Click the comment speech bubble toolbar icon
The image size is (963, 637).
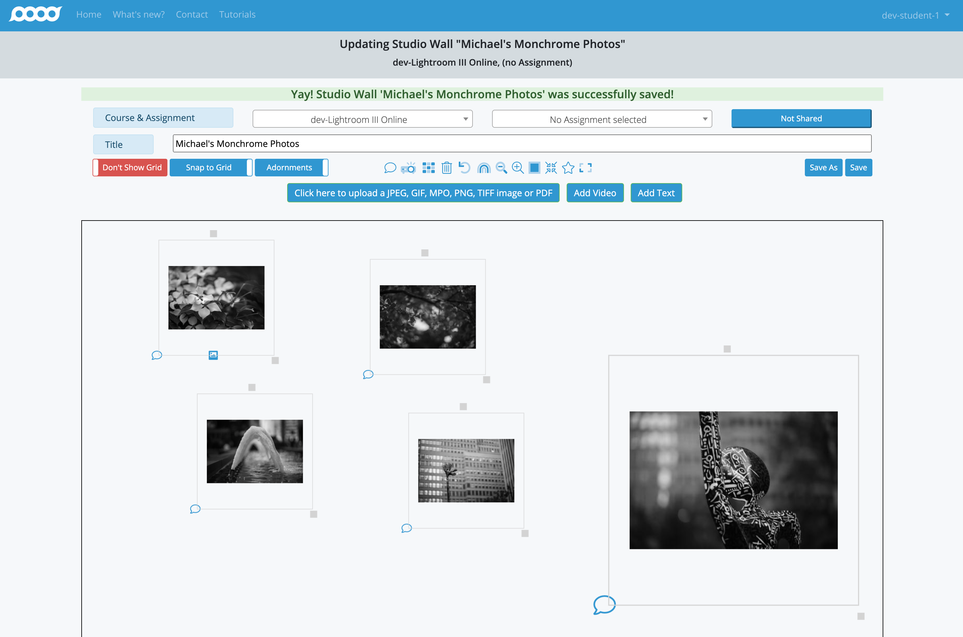pos(390,168)
